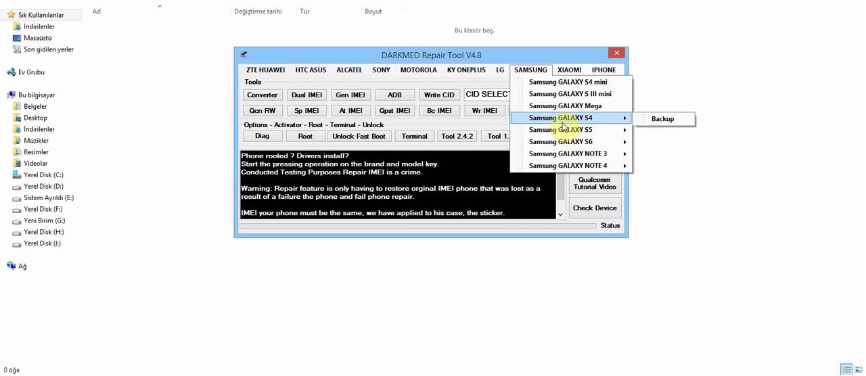This screenshot has height=376, width=866.
Task: Click the Qpst IMEI button
Action: pyautogui.click(x=394, y=110)
